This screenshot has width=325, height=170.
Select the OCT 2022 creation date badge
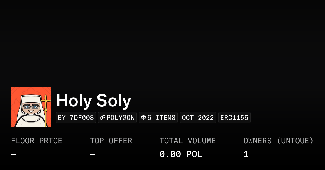pos(198,118)
